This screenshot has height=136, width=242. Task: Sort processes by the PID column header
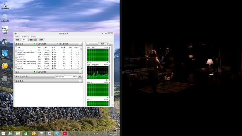39,47
